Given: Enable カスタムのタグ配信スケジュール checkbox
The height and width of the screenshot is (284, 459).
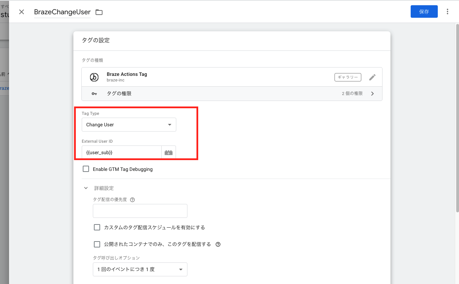Looking at the screenshot, I should pyautogui.click(x=97, y=227).
